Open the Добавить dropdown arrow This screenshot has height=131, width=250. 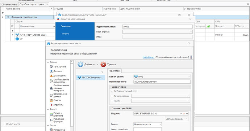[x=97, y=64]
